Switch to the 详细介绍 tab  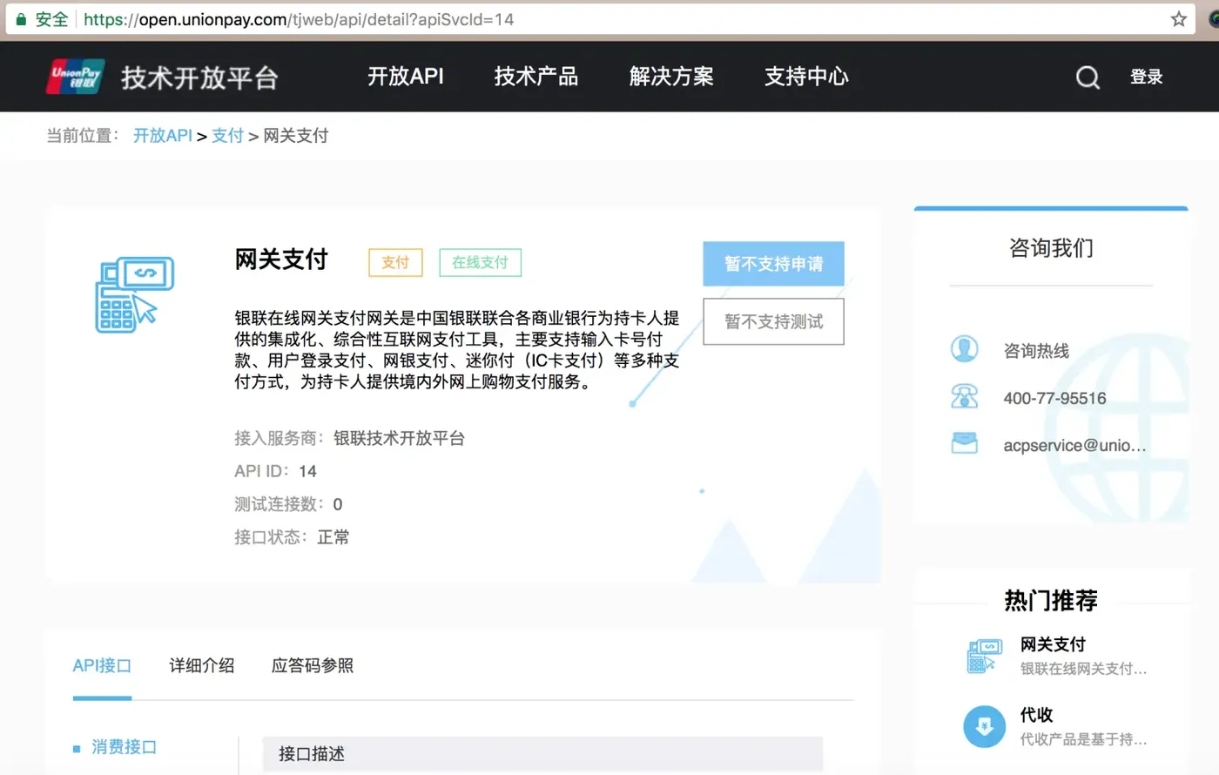click(x=200, y=665)
